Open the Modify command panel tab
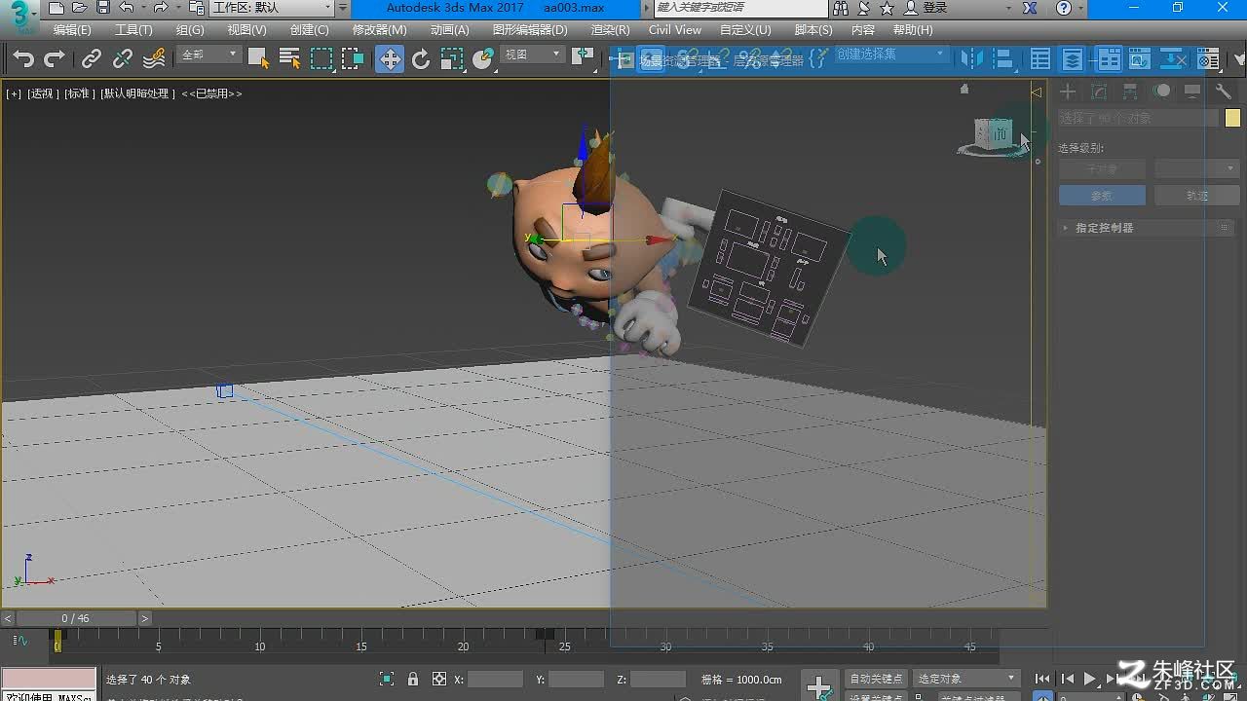The width and height of the screenshot is (1247, 701). (x=1099, y=92)
